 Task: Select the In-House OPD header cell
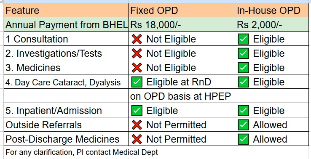[272, 10]
